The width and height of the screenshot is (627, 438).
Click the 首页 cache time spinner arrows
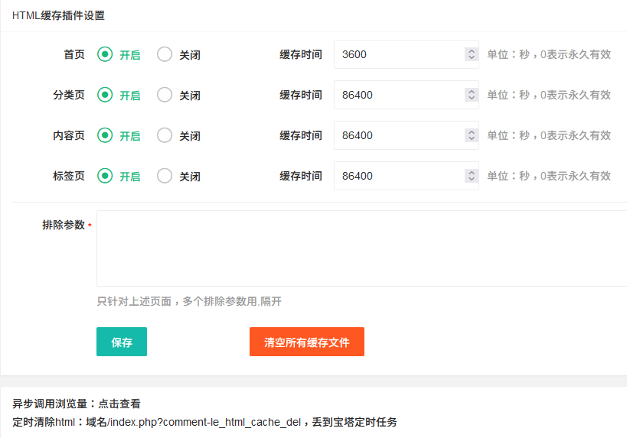[x=472, y=54]
